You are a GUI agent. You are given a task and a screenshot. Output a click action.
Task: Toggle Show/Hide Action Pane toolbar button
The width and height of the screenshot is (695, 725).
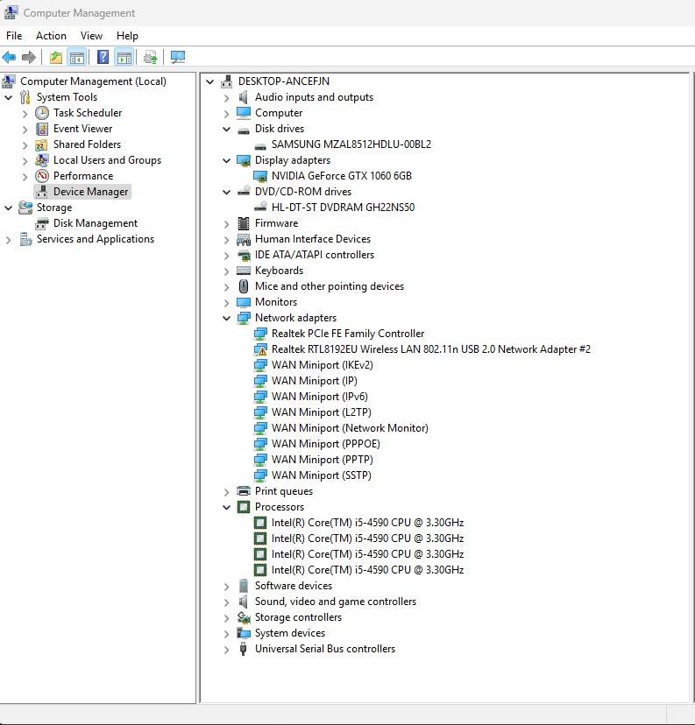tap(124, 58)
